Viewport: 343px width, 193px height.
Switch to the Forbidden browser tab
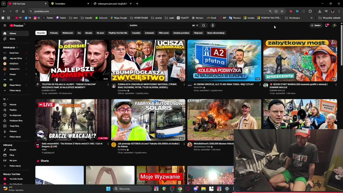coord(70,4)
